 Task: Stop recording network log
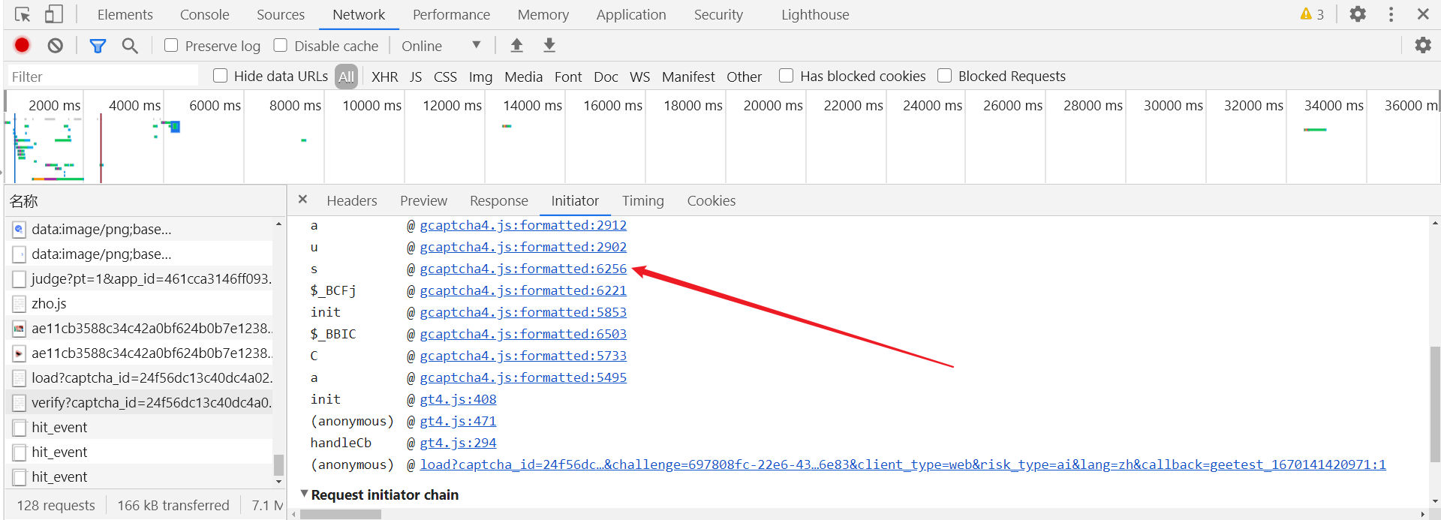(x=23, y=46)
